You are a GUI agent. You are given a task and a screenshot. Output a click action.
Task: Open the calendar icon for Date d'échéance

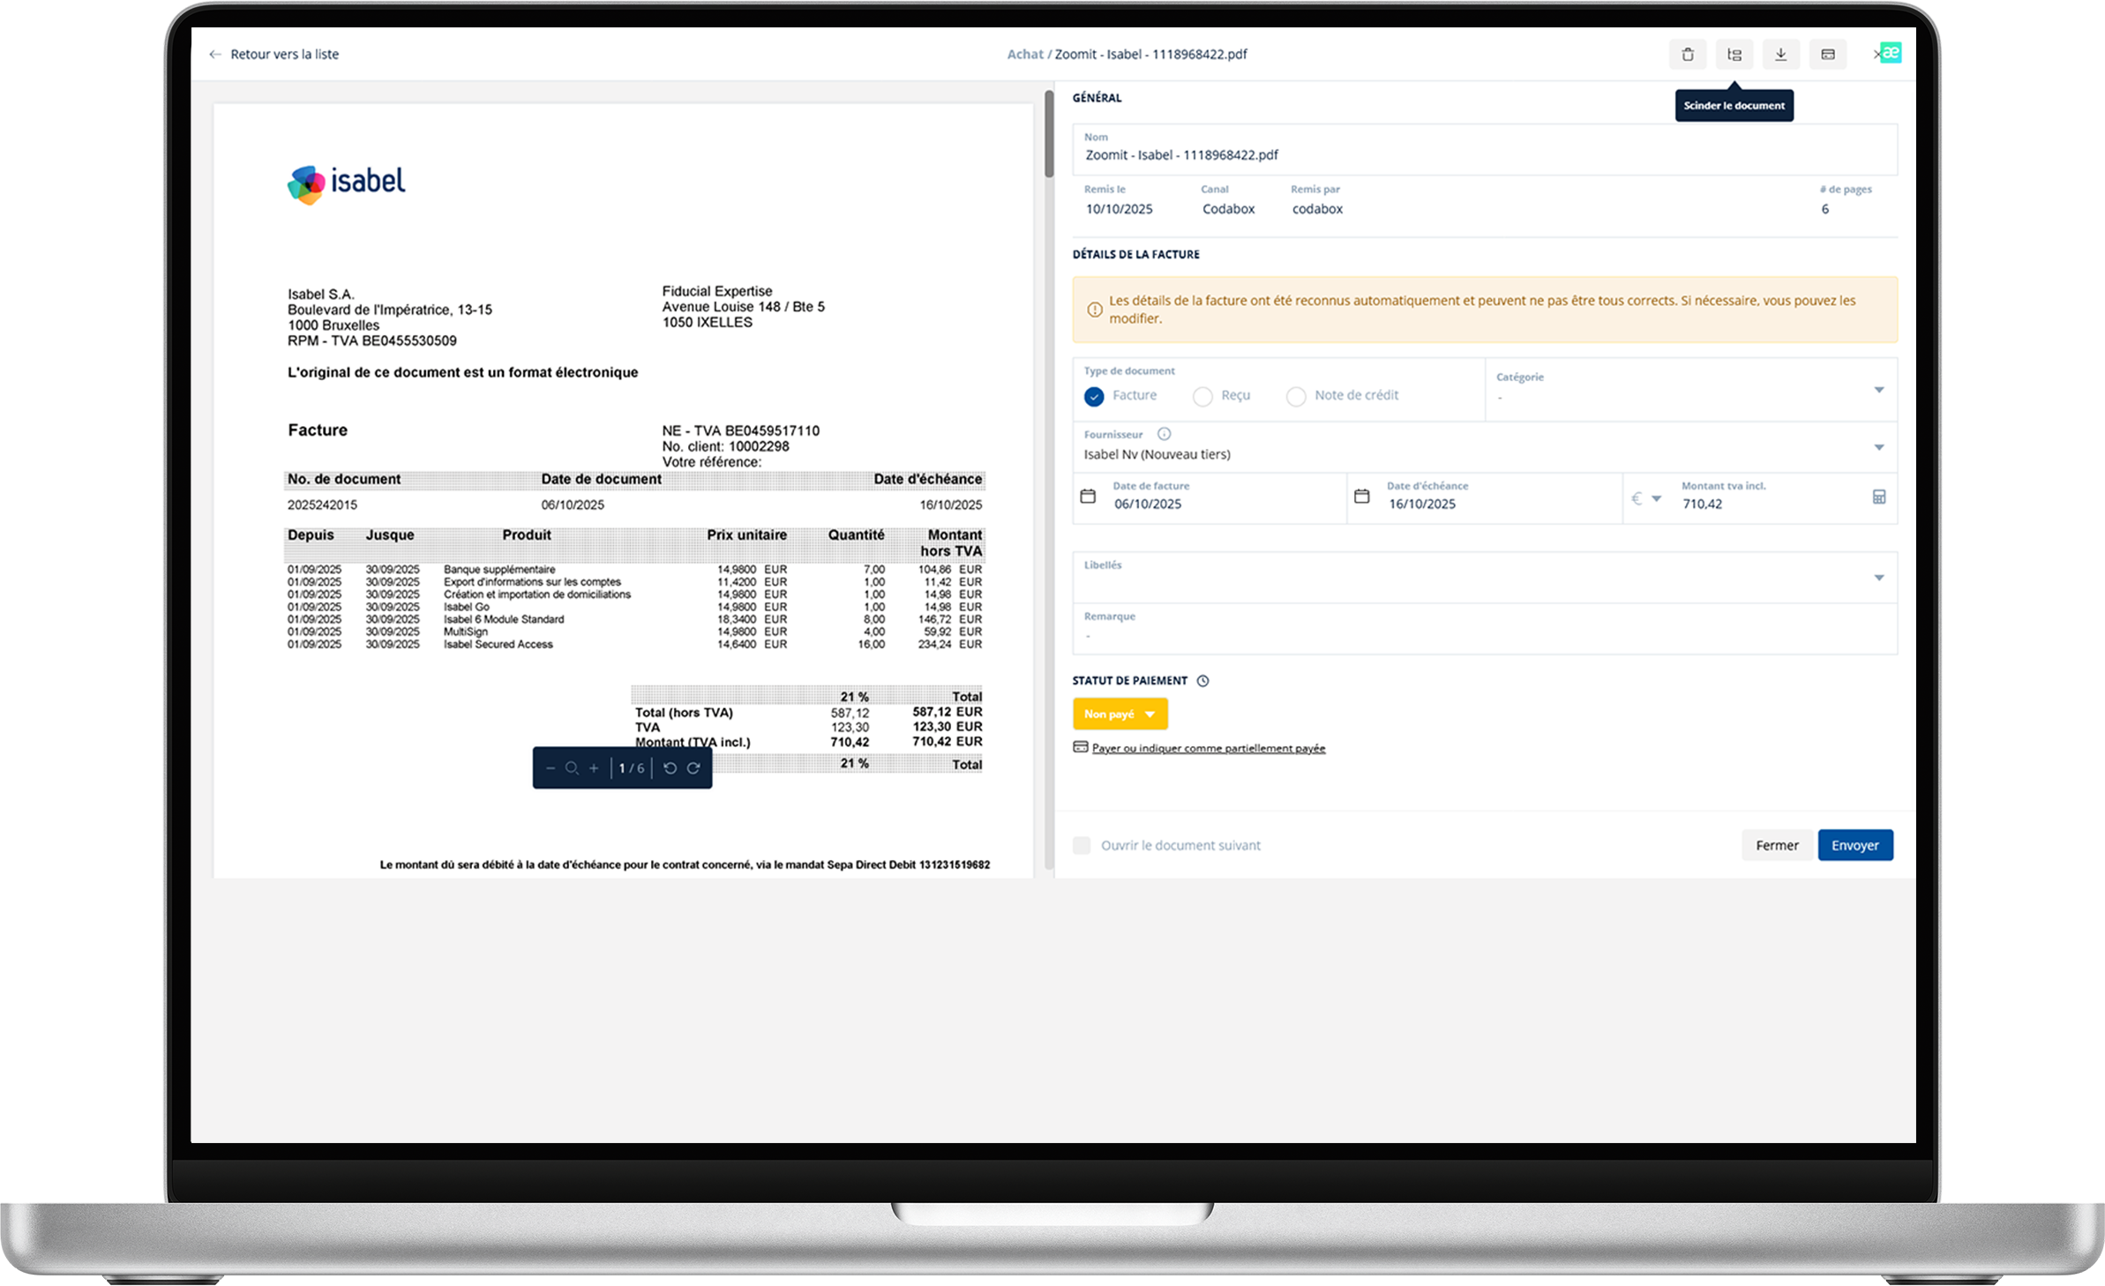click(x=1362, y=497)
